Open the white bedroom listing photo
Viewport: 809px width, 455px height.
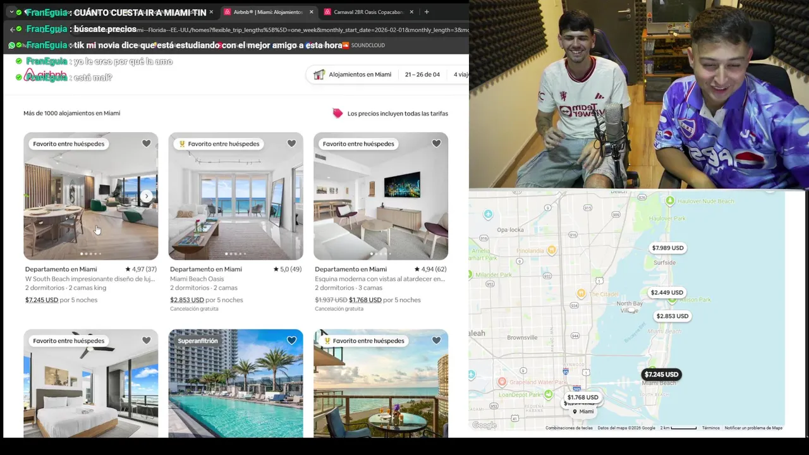coord(91,384)
